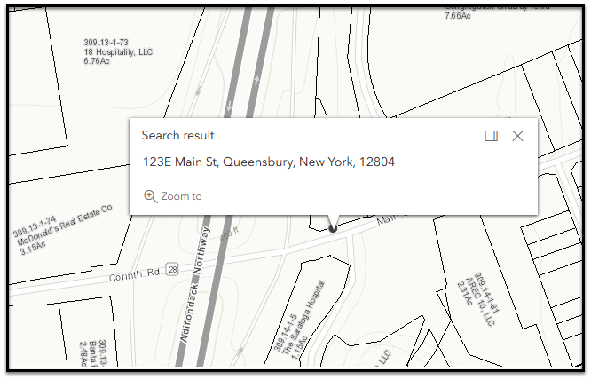Click the Search result popup title
591x380 pixels.
(x=177, y=136)
